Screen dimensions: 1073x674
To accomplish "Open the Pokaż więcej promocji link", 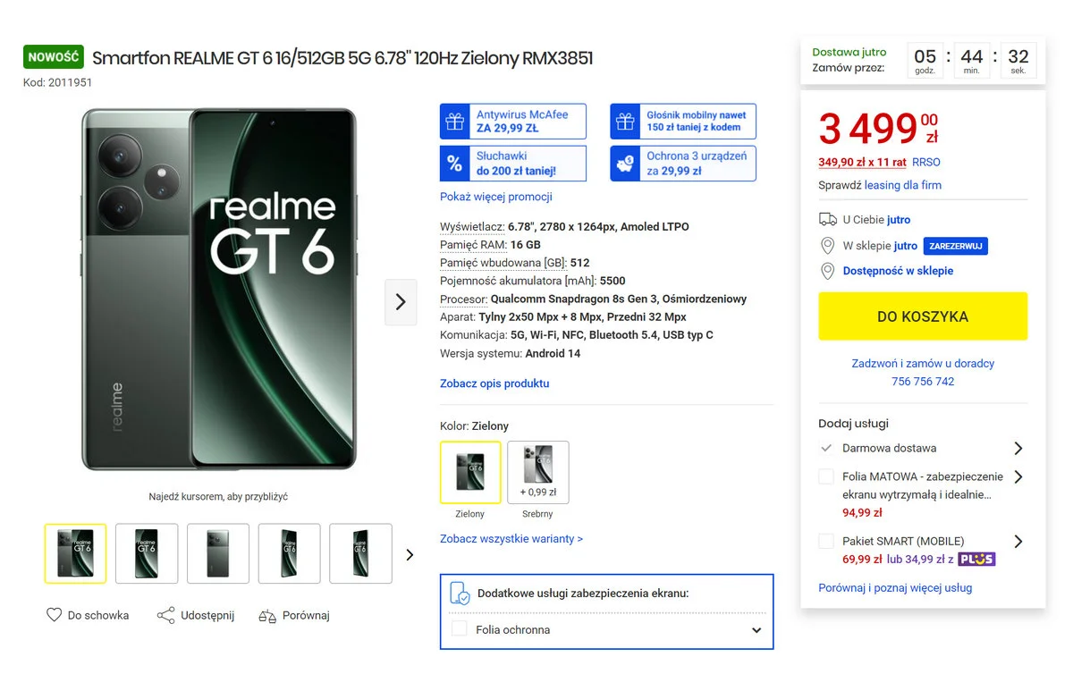I will [497, 197].
